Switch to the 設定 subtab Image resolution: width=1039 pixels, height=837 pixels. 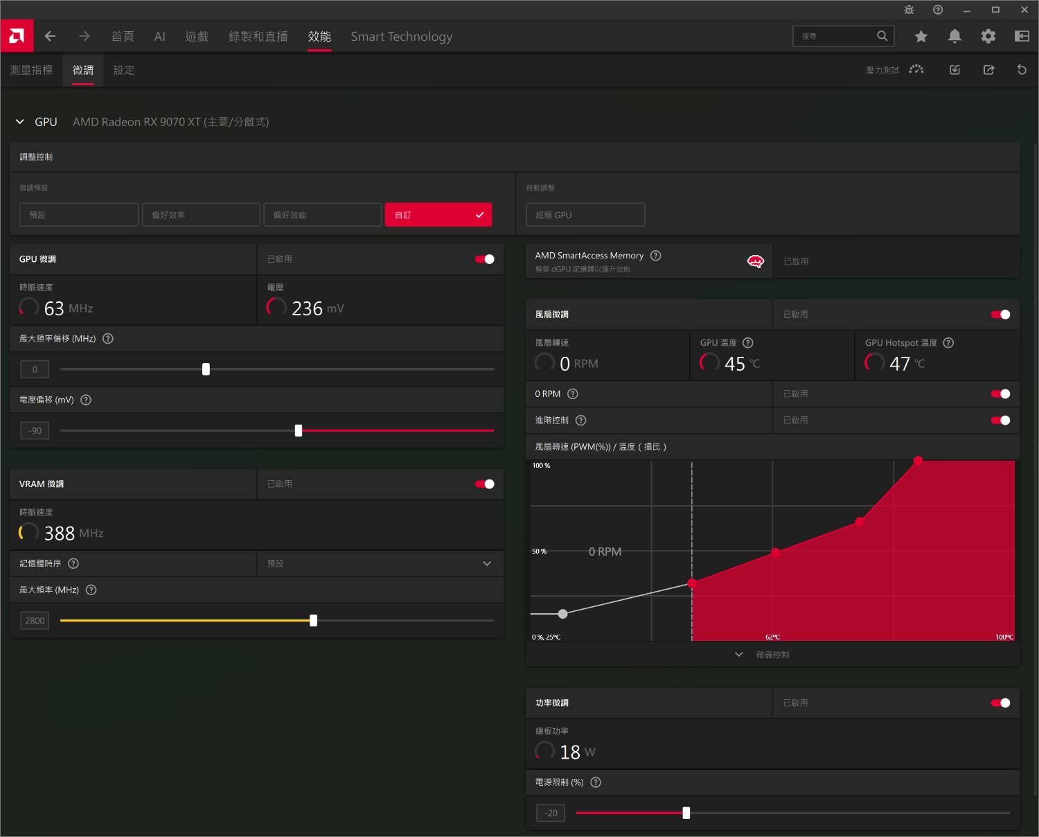(124, 70)
